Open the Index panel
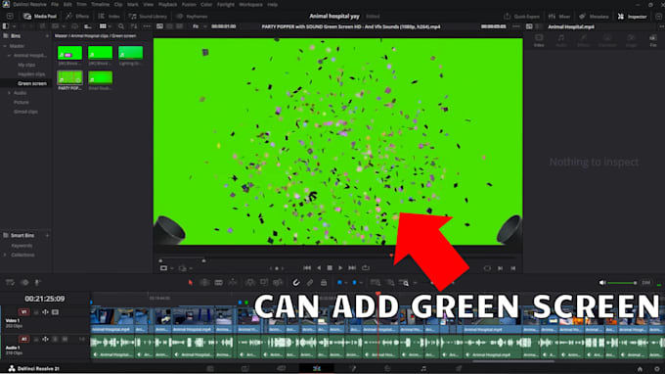The width and height of the screenshot is (665, 374). (110, 16)
